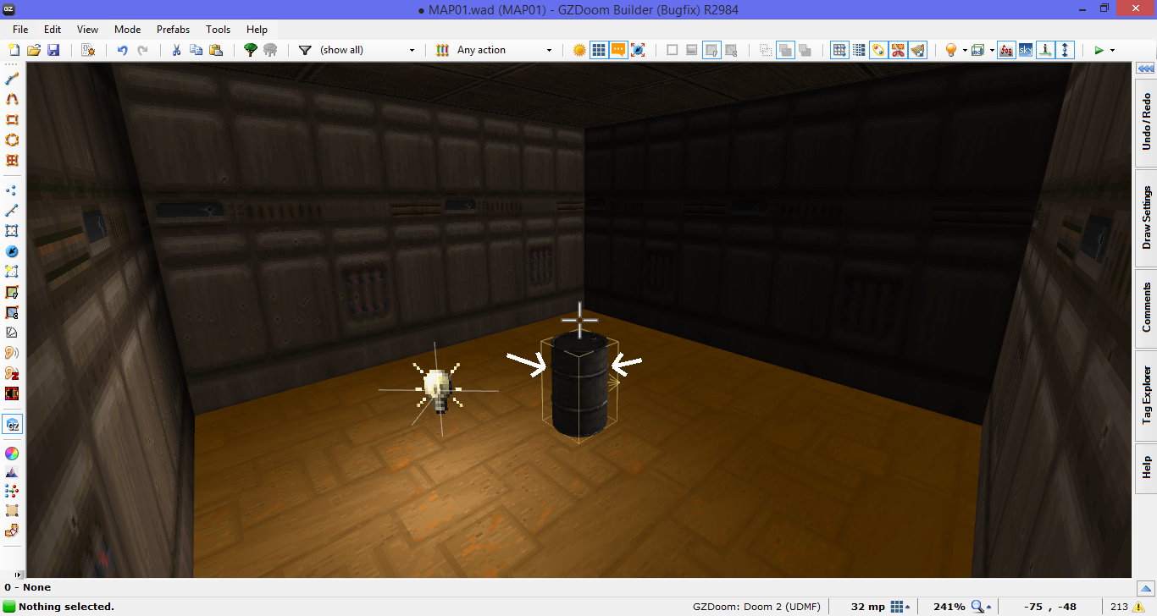Open the Tools menu

pos(218,29)
